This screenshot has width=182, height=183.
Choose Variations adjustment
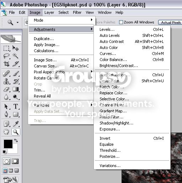coord(132,166)
